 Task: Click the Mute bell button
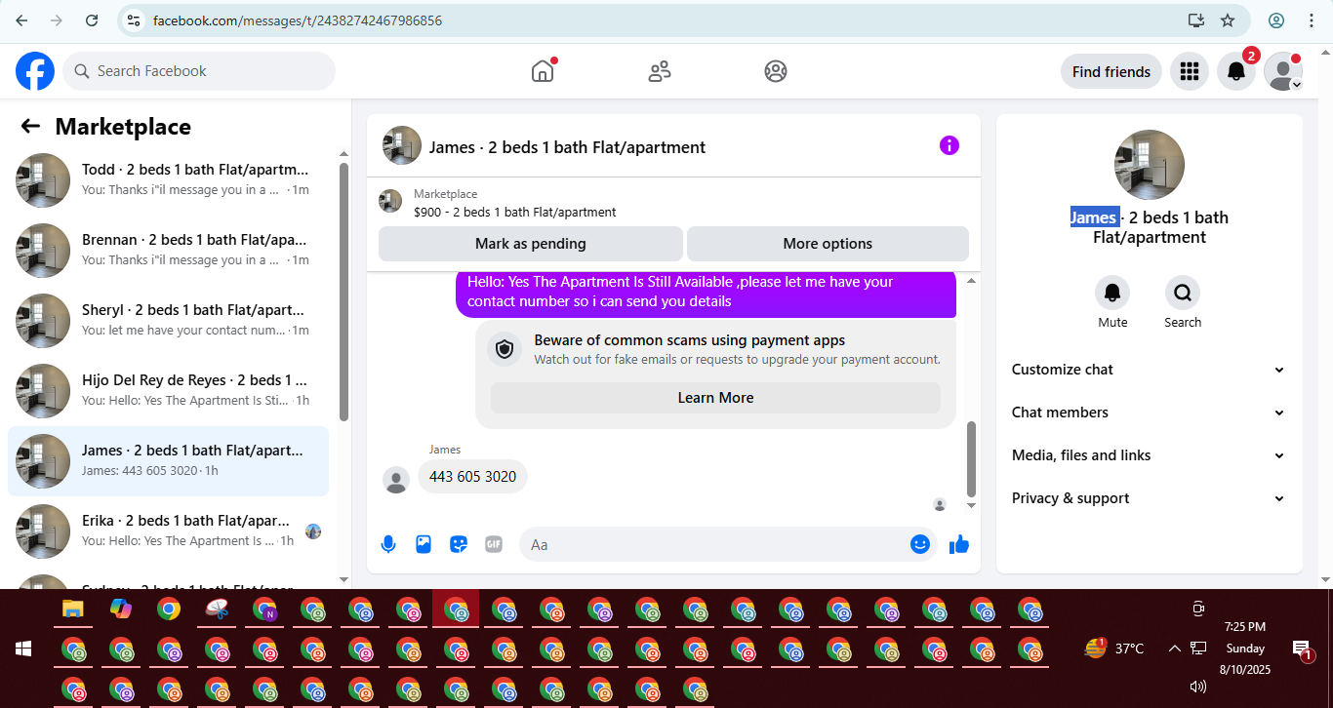(x=1112, y=293)
